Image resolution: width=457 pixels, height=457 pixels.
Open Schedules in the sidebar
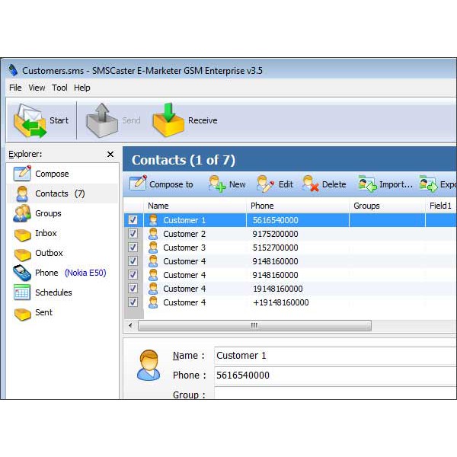tap(53, 292)
